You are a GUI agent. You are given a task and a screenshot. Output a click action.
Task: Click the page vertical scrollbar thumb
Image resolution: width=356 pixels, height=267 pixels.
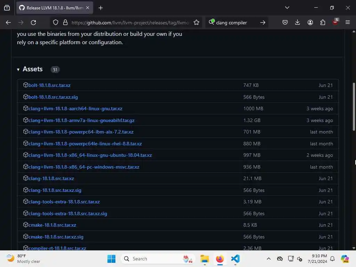[x=354, y=107]
